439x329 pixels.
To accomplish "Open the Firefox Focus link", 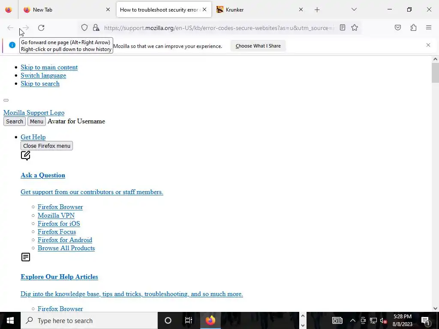I will tap(57, 232).
